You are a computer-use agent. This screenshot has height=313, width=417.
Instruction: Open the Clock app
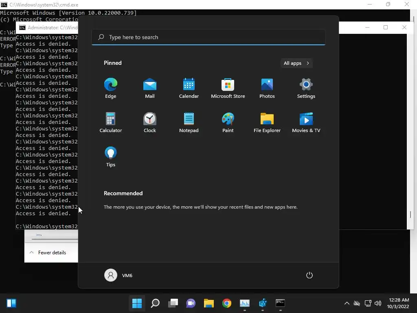click(x=150, y=122)
